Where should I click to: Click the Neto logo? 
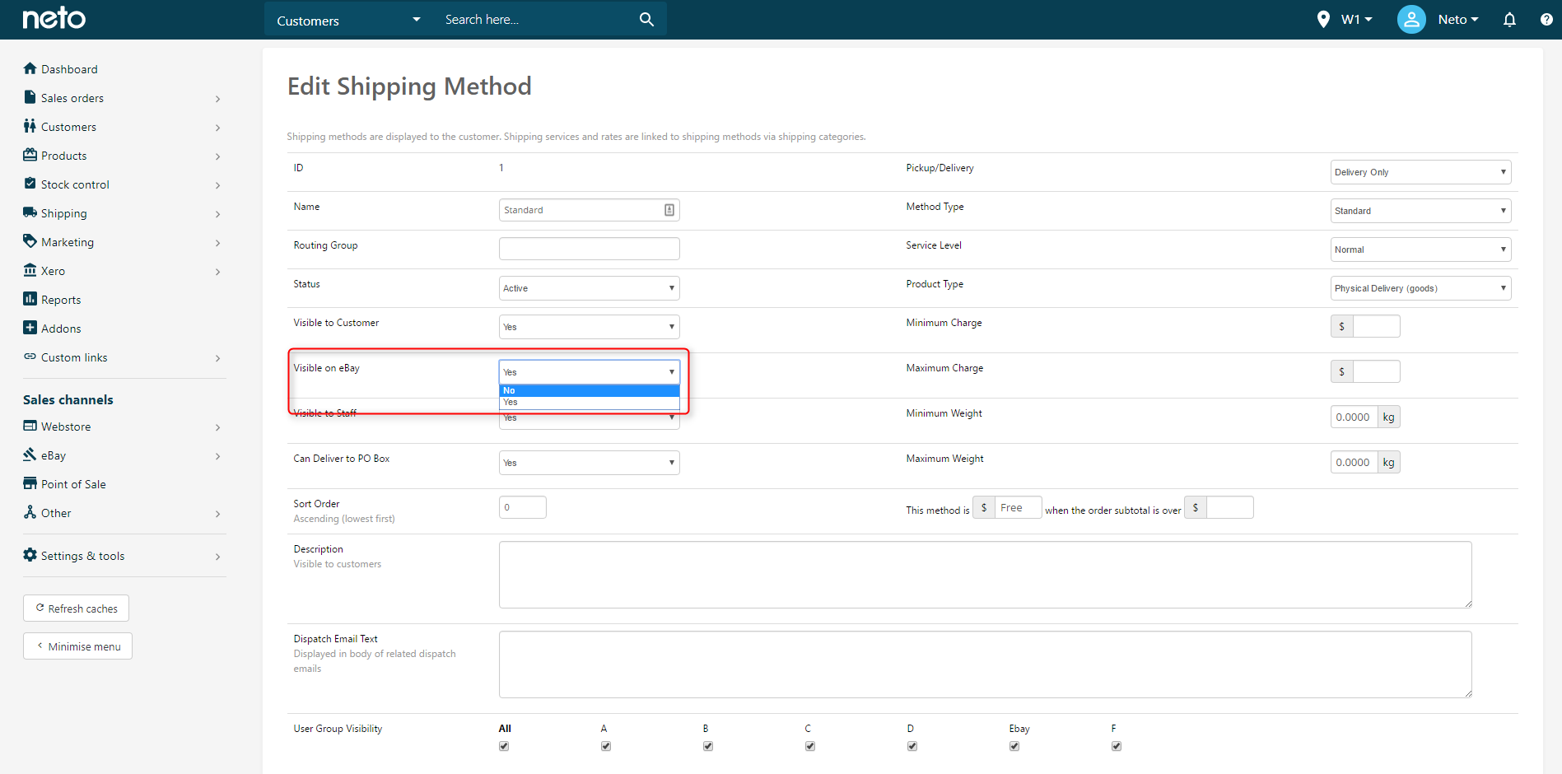click(54, 18)
